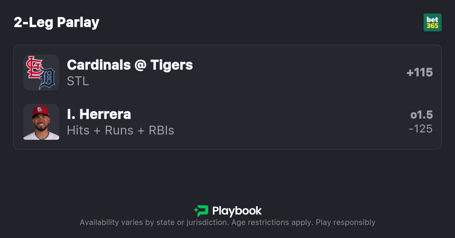Click the Detroit Tigers D logo
This screenshot has height=238, width=455.
47,79
